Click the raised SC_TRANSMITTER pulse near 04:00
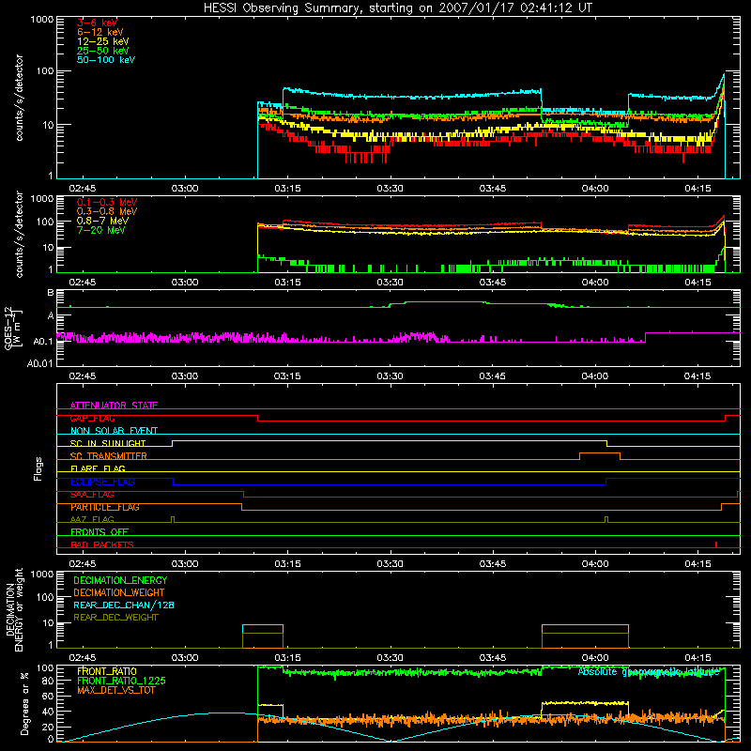Image resolution: width=751 pixels, height=751 pixels. (600, 456)
